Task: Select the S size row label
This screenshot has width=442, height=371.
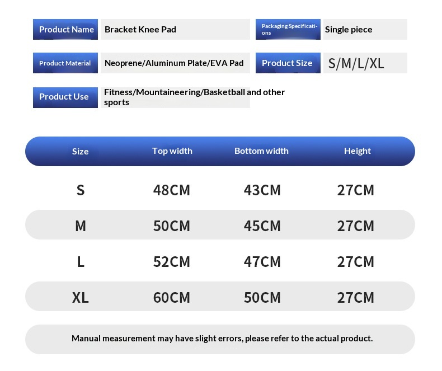Action: pos(81,190)
